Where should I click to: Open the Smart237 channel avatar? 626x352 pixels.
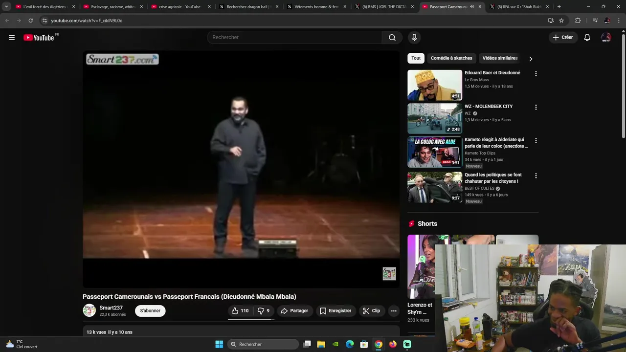pyautogui.click(x=89, y=310)
